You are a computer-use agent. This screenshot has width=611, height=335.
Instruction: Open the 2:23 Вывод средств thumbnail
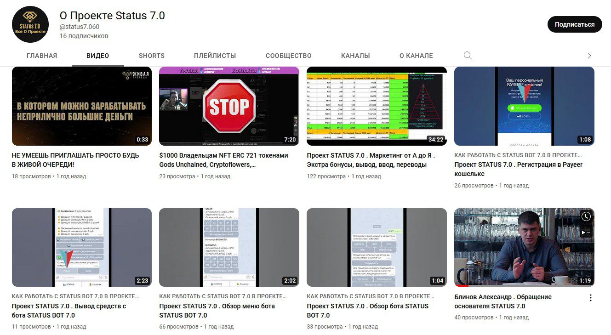coord(82,248)
